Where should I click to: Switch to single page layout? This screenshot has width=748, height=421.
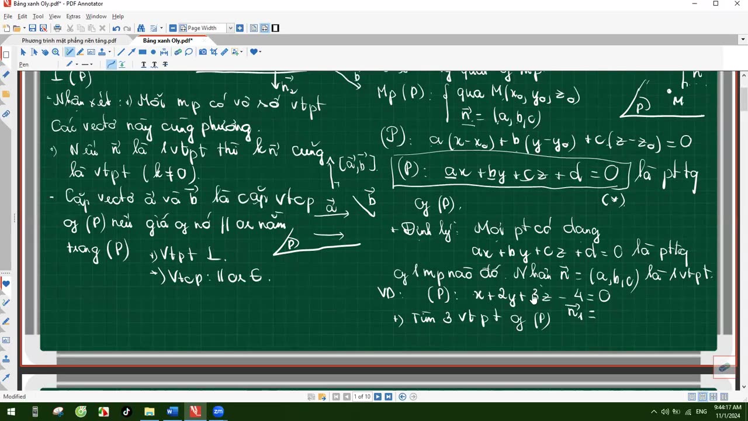coord(692,396)
